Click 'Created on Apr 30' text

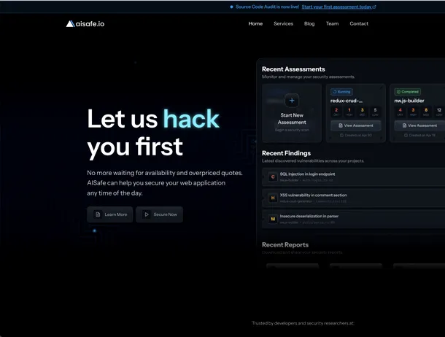click(358, 136)
